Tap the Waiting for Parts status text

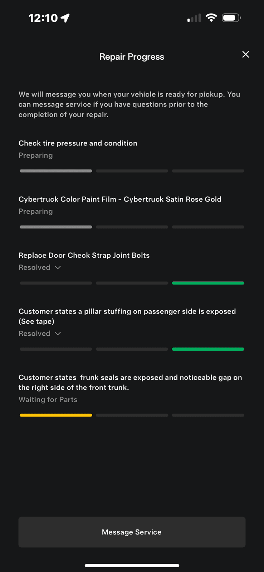point(48,400)
